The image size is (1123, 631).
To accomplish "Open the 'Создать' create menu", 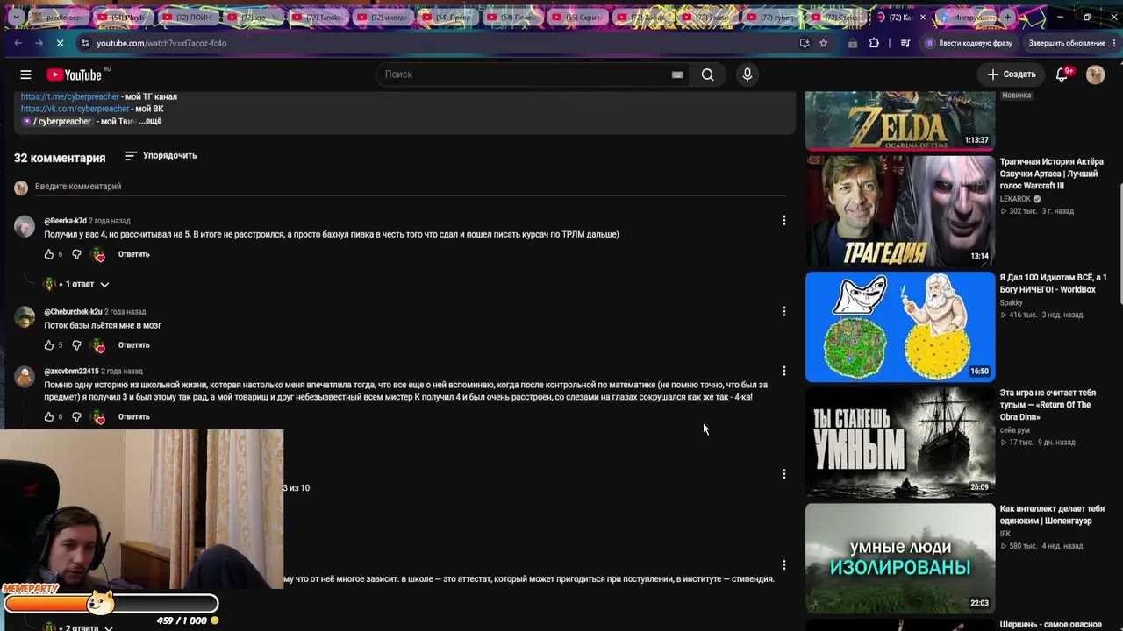I will (x=1012, y=74).
